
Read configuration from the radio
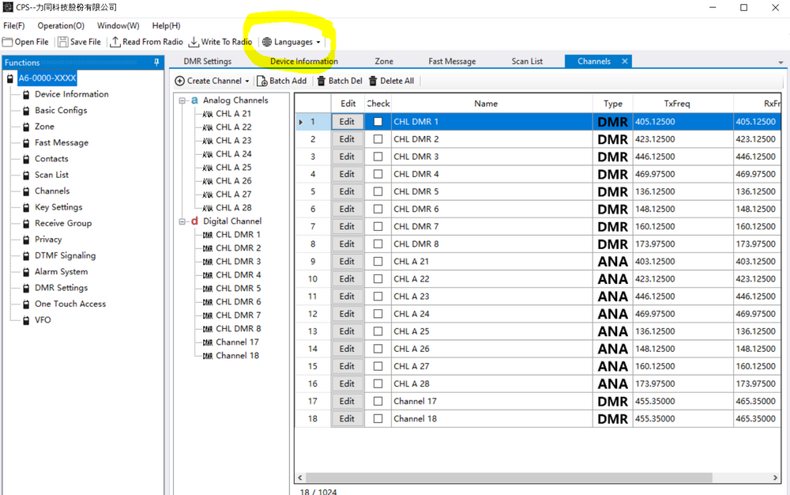pos(146,41)
